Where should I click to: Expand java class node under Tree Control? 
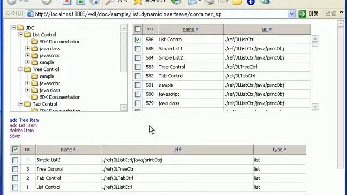pyautogui.click(x=27, y=90)
